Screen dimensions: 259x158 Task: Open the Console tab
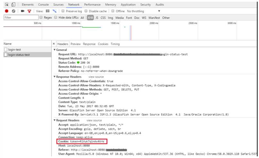(43, 5)
